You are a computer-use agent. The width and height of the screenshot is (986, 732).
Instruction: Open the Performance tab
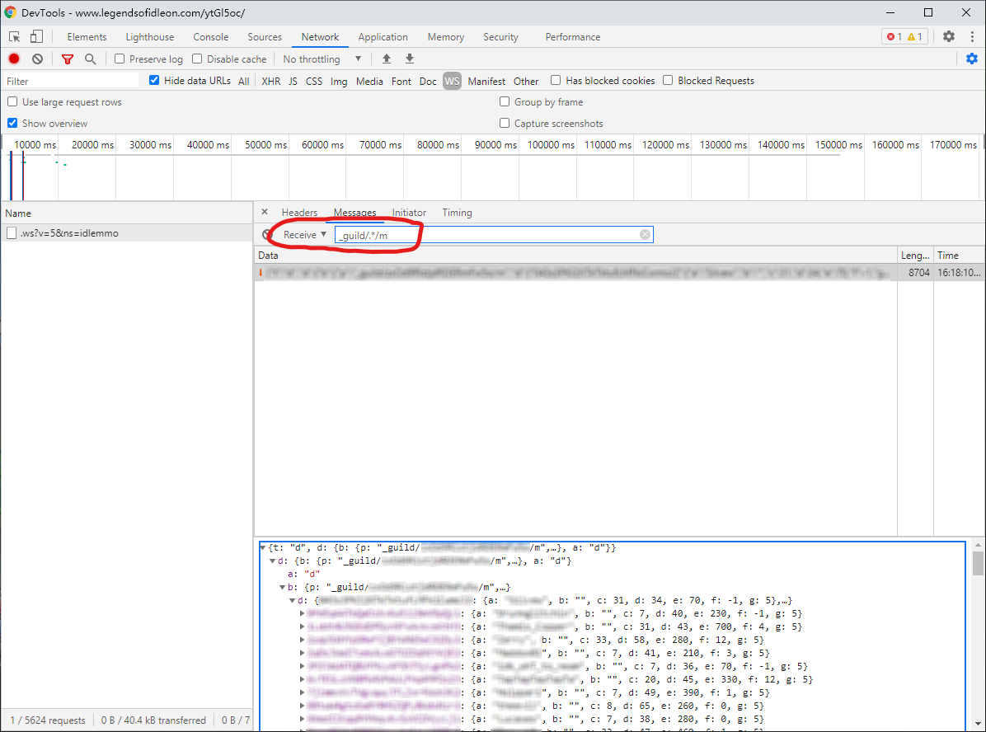click(573, 37)
